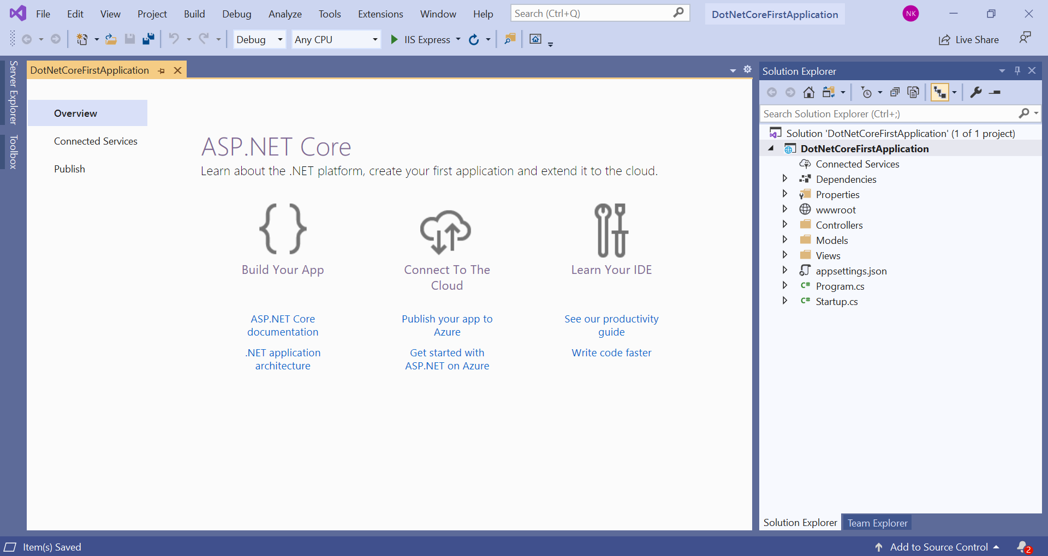The height and width of the screenshot is (556, 1048).
Task: Open the Extensions menu
Action: (x=380, y=14)
